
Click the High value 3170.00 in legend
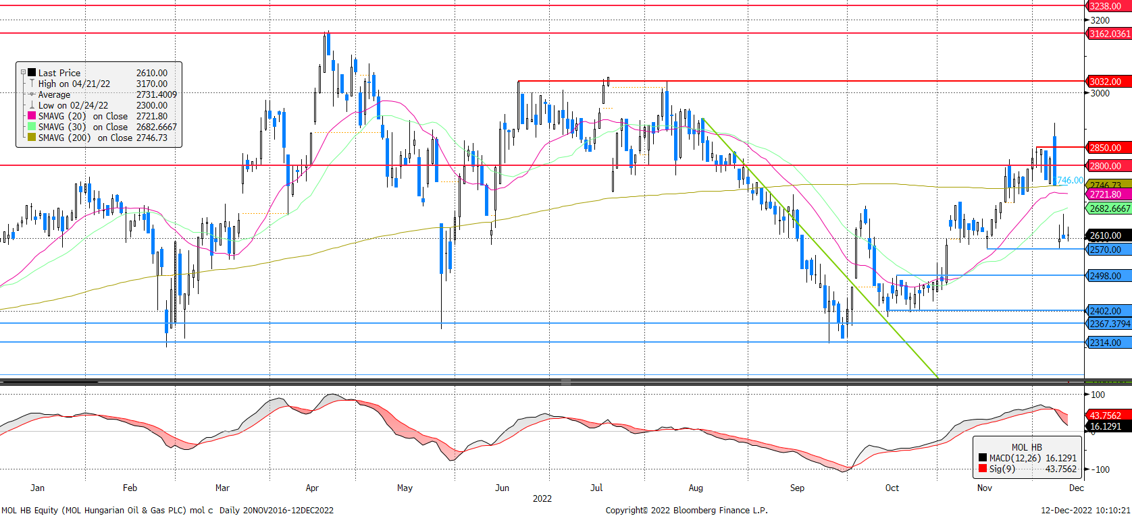point(152,84)
